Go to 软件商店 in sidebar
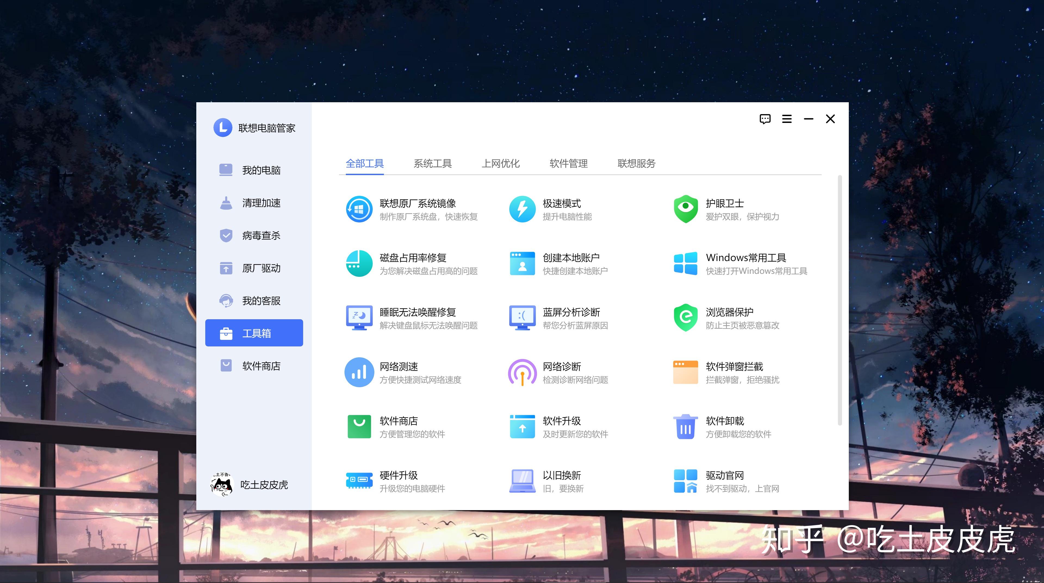 tap(254, 366)
